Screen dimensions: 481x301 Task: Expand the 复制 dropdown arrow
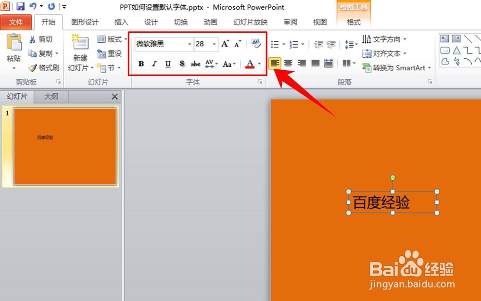coord(57,53)
